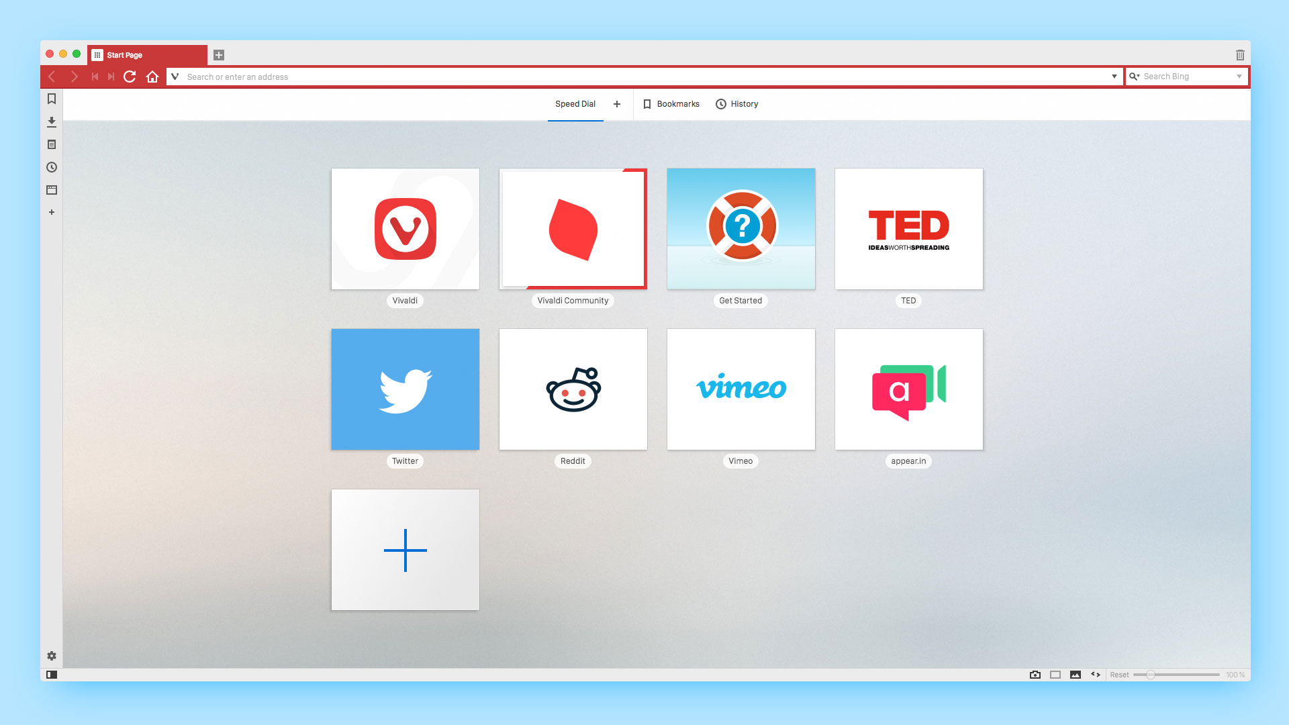1289x725 pixels.
Task: Click the page reload button
Action: click(130, 76)
